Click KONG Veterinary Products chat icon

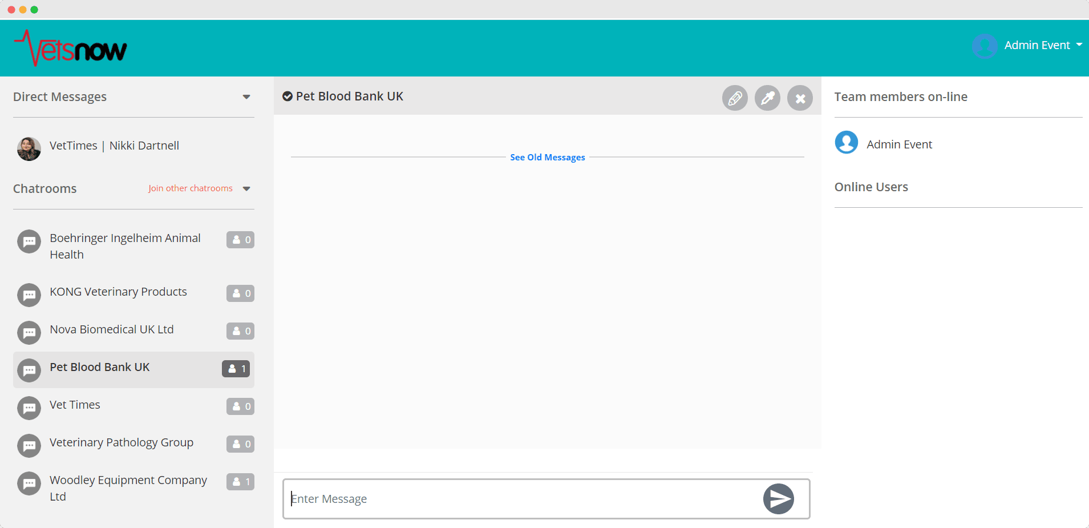click(x=29, y=295)
